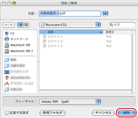Open the IllustratorCS2 folder location dropdown
This screenshot has width=138, height=118.
click(x=70, y=25)
